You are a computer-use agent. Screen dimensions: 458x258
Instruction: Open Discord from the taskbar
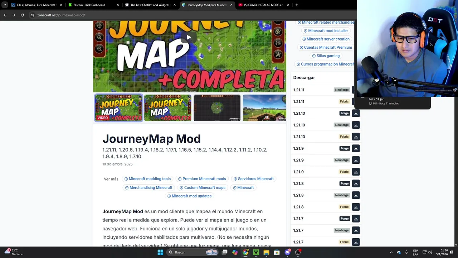[287, 252]
